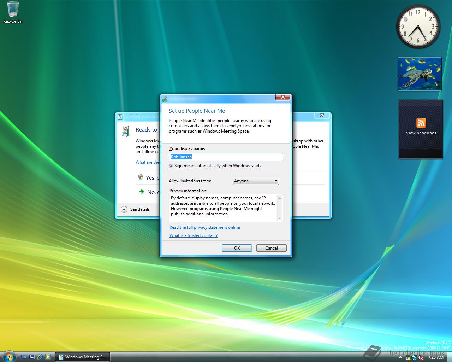This screenshot has width=452, height=362.
Task: Select Windows Meeting Space taskbar button
Action: pos(83,357)
